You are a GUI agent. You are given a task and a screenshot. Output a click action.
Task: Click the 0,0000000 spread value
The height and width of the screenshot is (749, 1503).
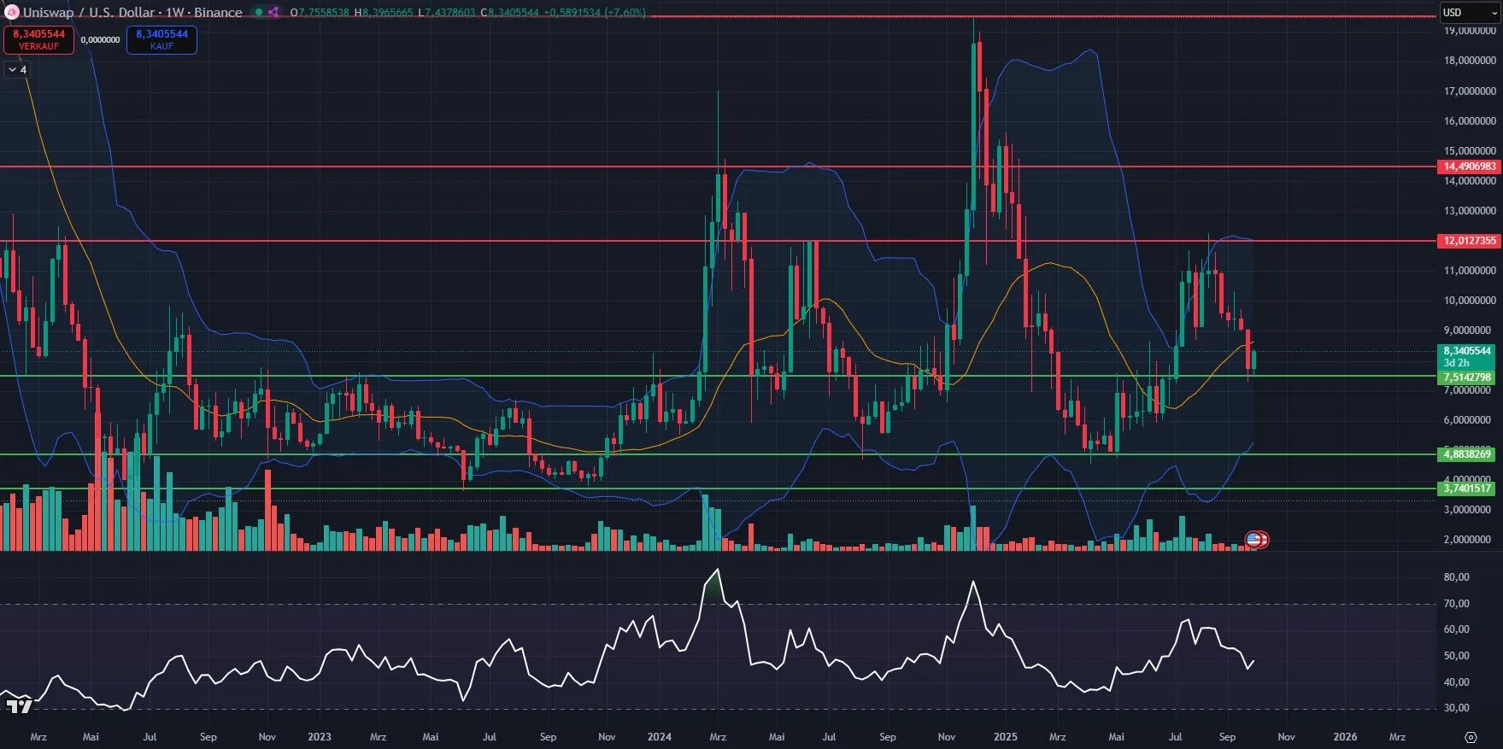(x=100, y=40)
